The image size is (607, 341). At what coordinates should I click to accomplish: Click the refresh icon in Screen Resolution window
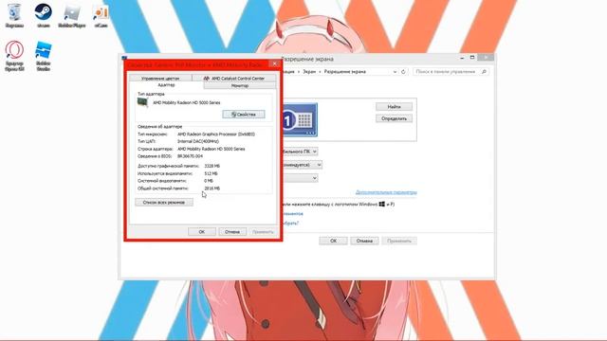(403, 72)
